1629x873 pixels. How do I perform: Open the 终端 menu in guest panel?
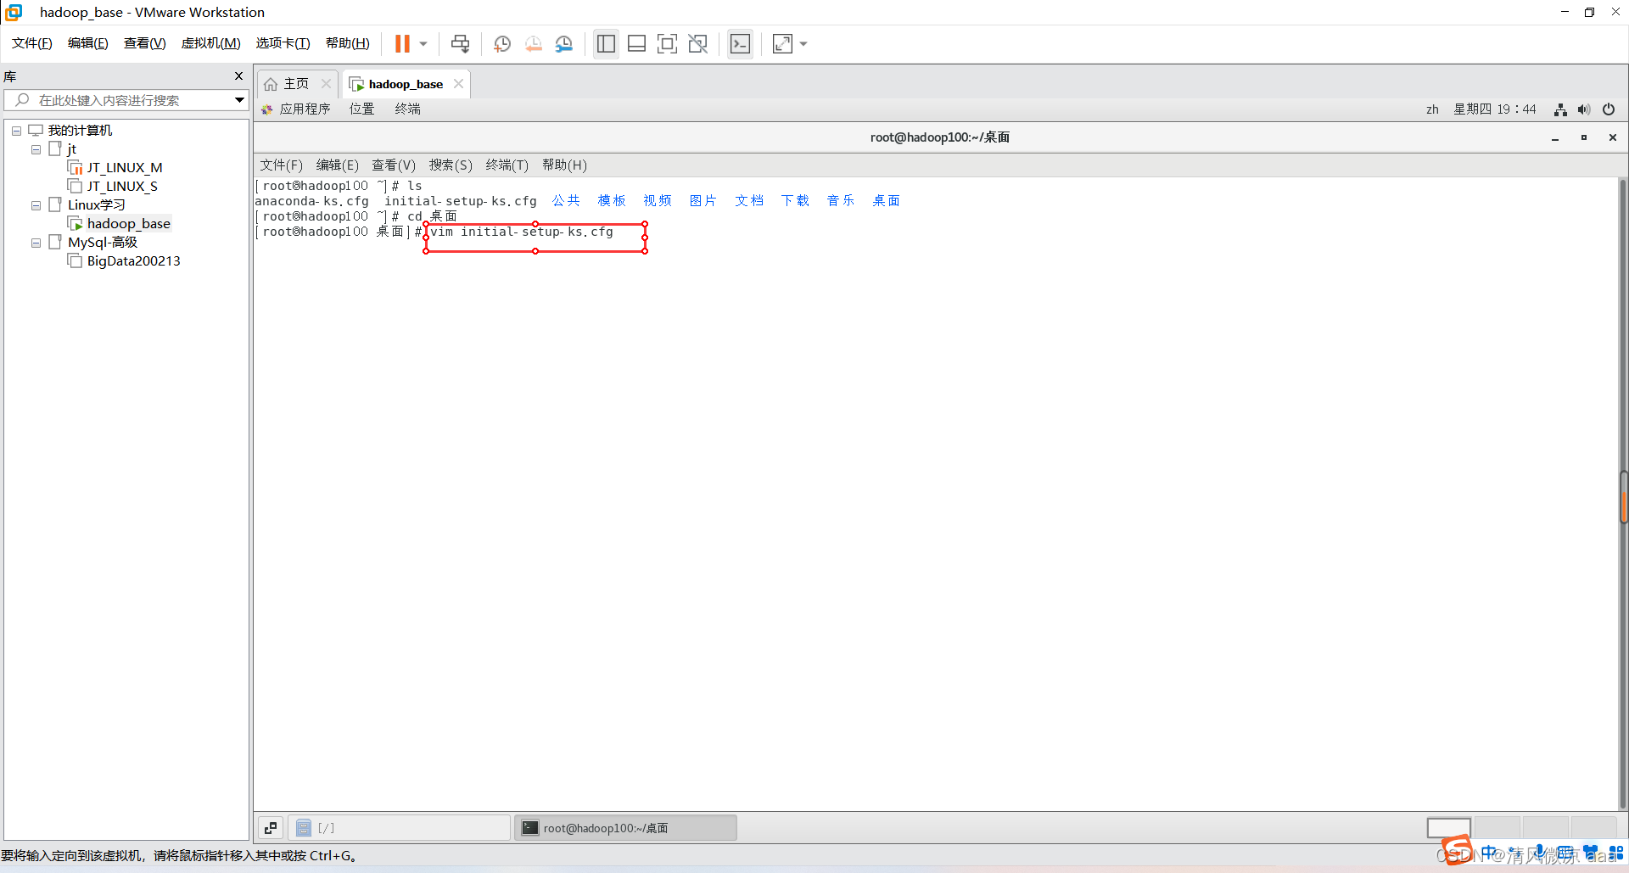pyautogui.click(x=408, y=109)
